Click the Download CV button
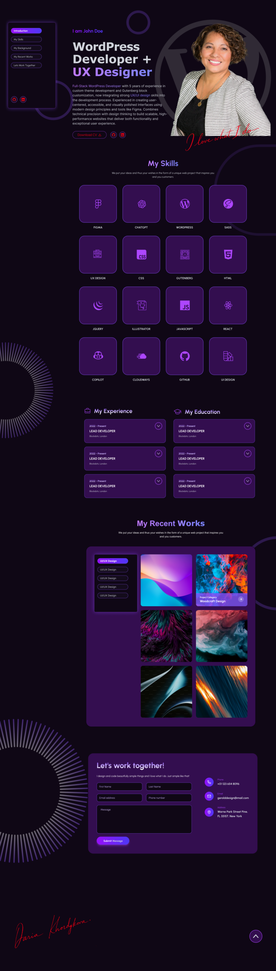276x971 pixels. (89, 135)
